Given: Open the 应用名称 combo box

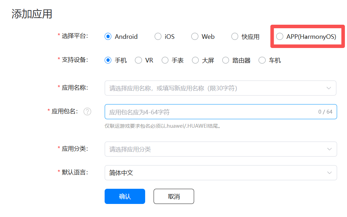Looking at the screenshot, I should [x=221, y=88].
